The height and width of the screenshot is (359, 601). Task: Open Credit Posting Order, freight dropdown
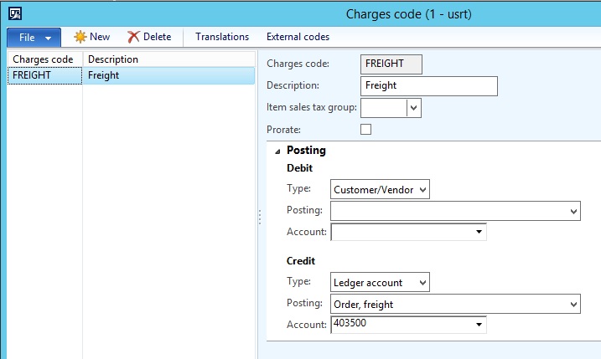click(x=573, y=305)
